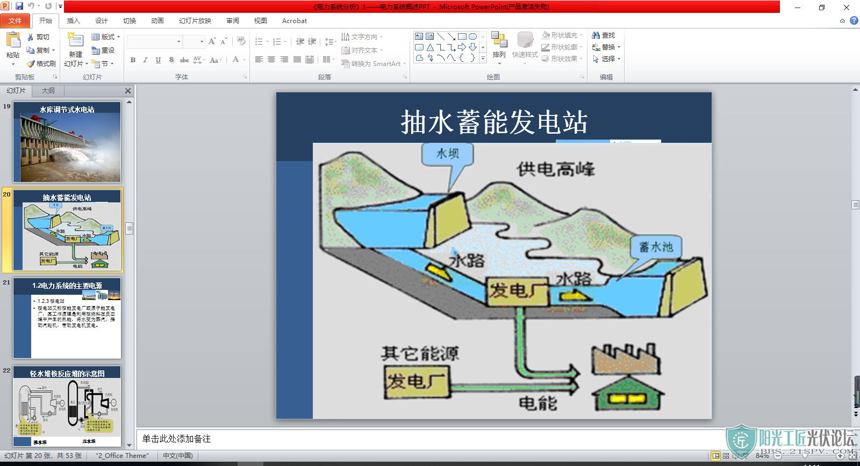
Task: Switch to the Insert (插入) tab
Action: (73, 20)
